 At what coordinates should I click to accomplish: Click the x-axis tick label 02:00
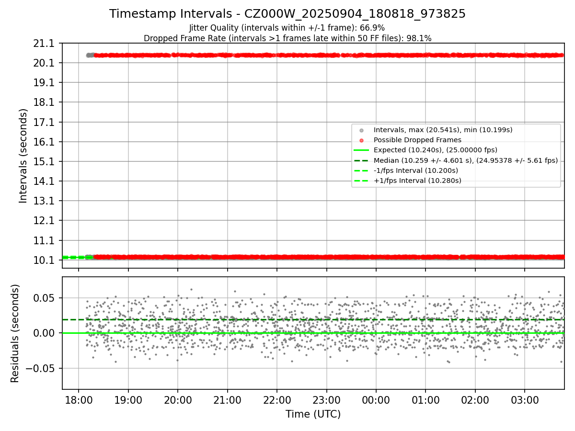point(475,399)
